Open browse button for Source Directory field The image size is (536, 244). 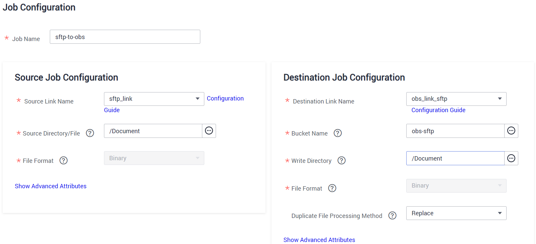pyautogui.click(x=209, y=131)
